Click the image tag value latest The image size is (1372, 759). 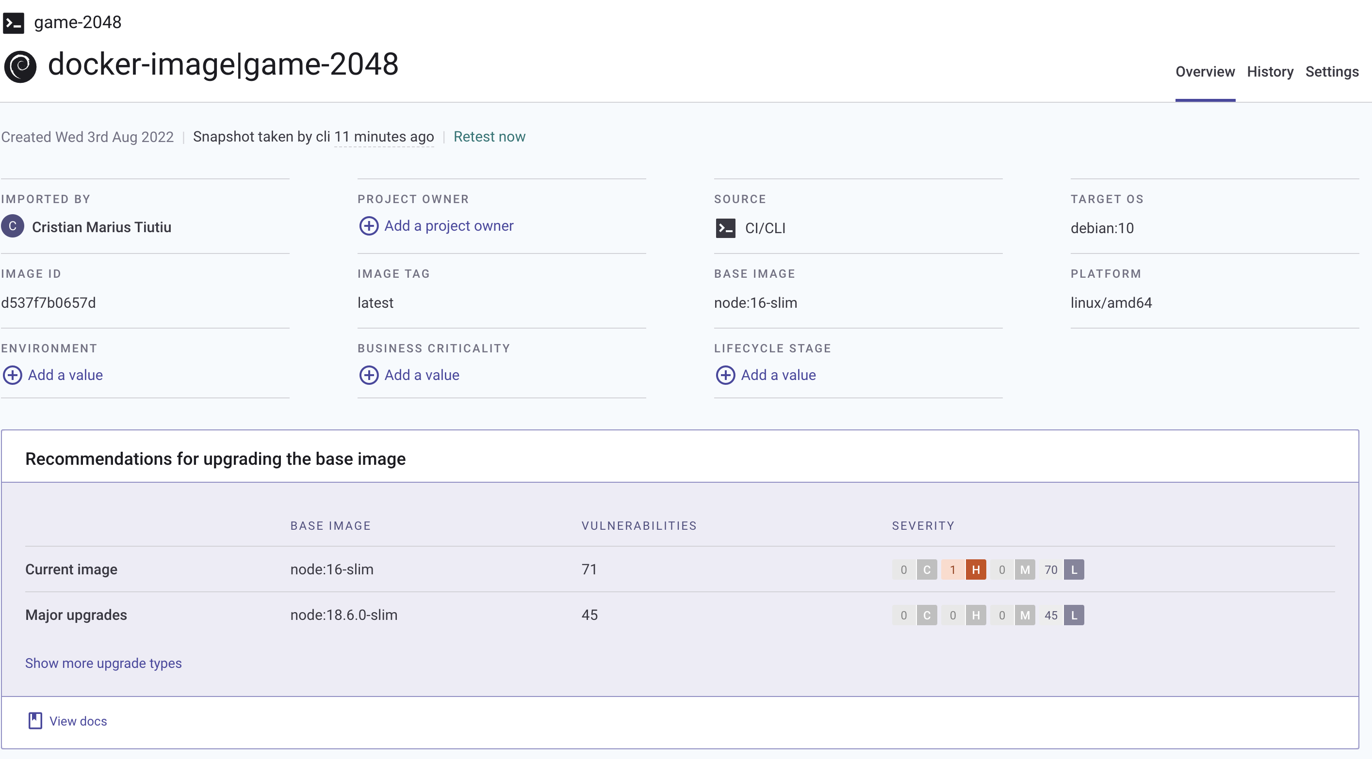point(376,303)
